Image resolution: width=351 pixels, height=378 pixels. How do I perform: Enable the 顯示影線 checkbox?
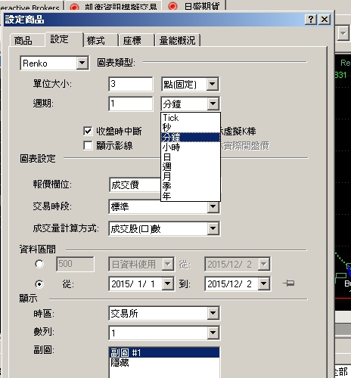pyautogui.click(x=88, y=145)
